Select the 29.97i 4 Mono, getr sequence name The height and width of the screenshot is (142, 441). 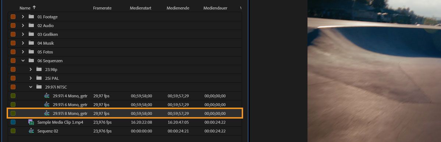tap(70, 96)
